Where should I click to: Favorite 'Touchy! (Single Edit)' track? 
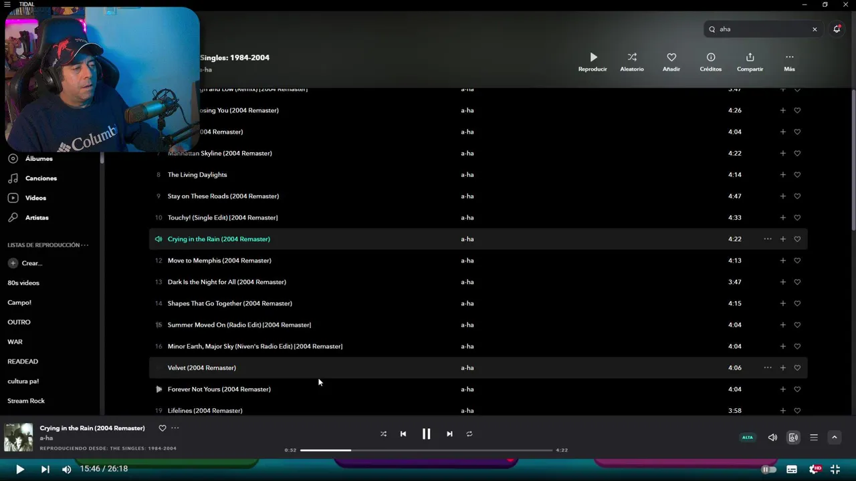[x=797, y=218]
